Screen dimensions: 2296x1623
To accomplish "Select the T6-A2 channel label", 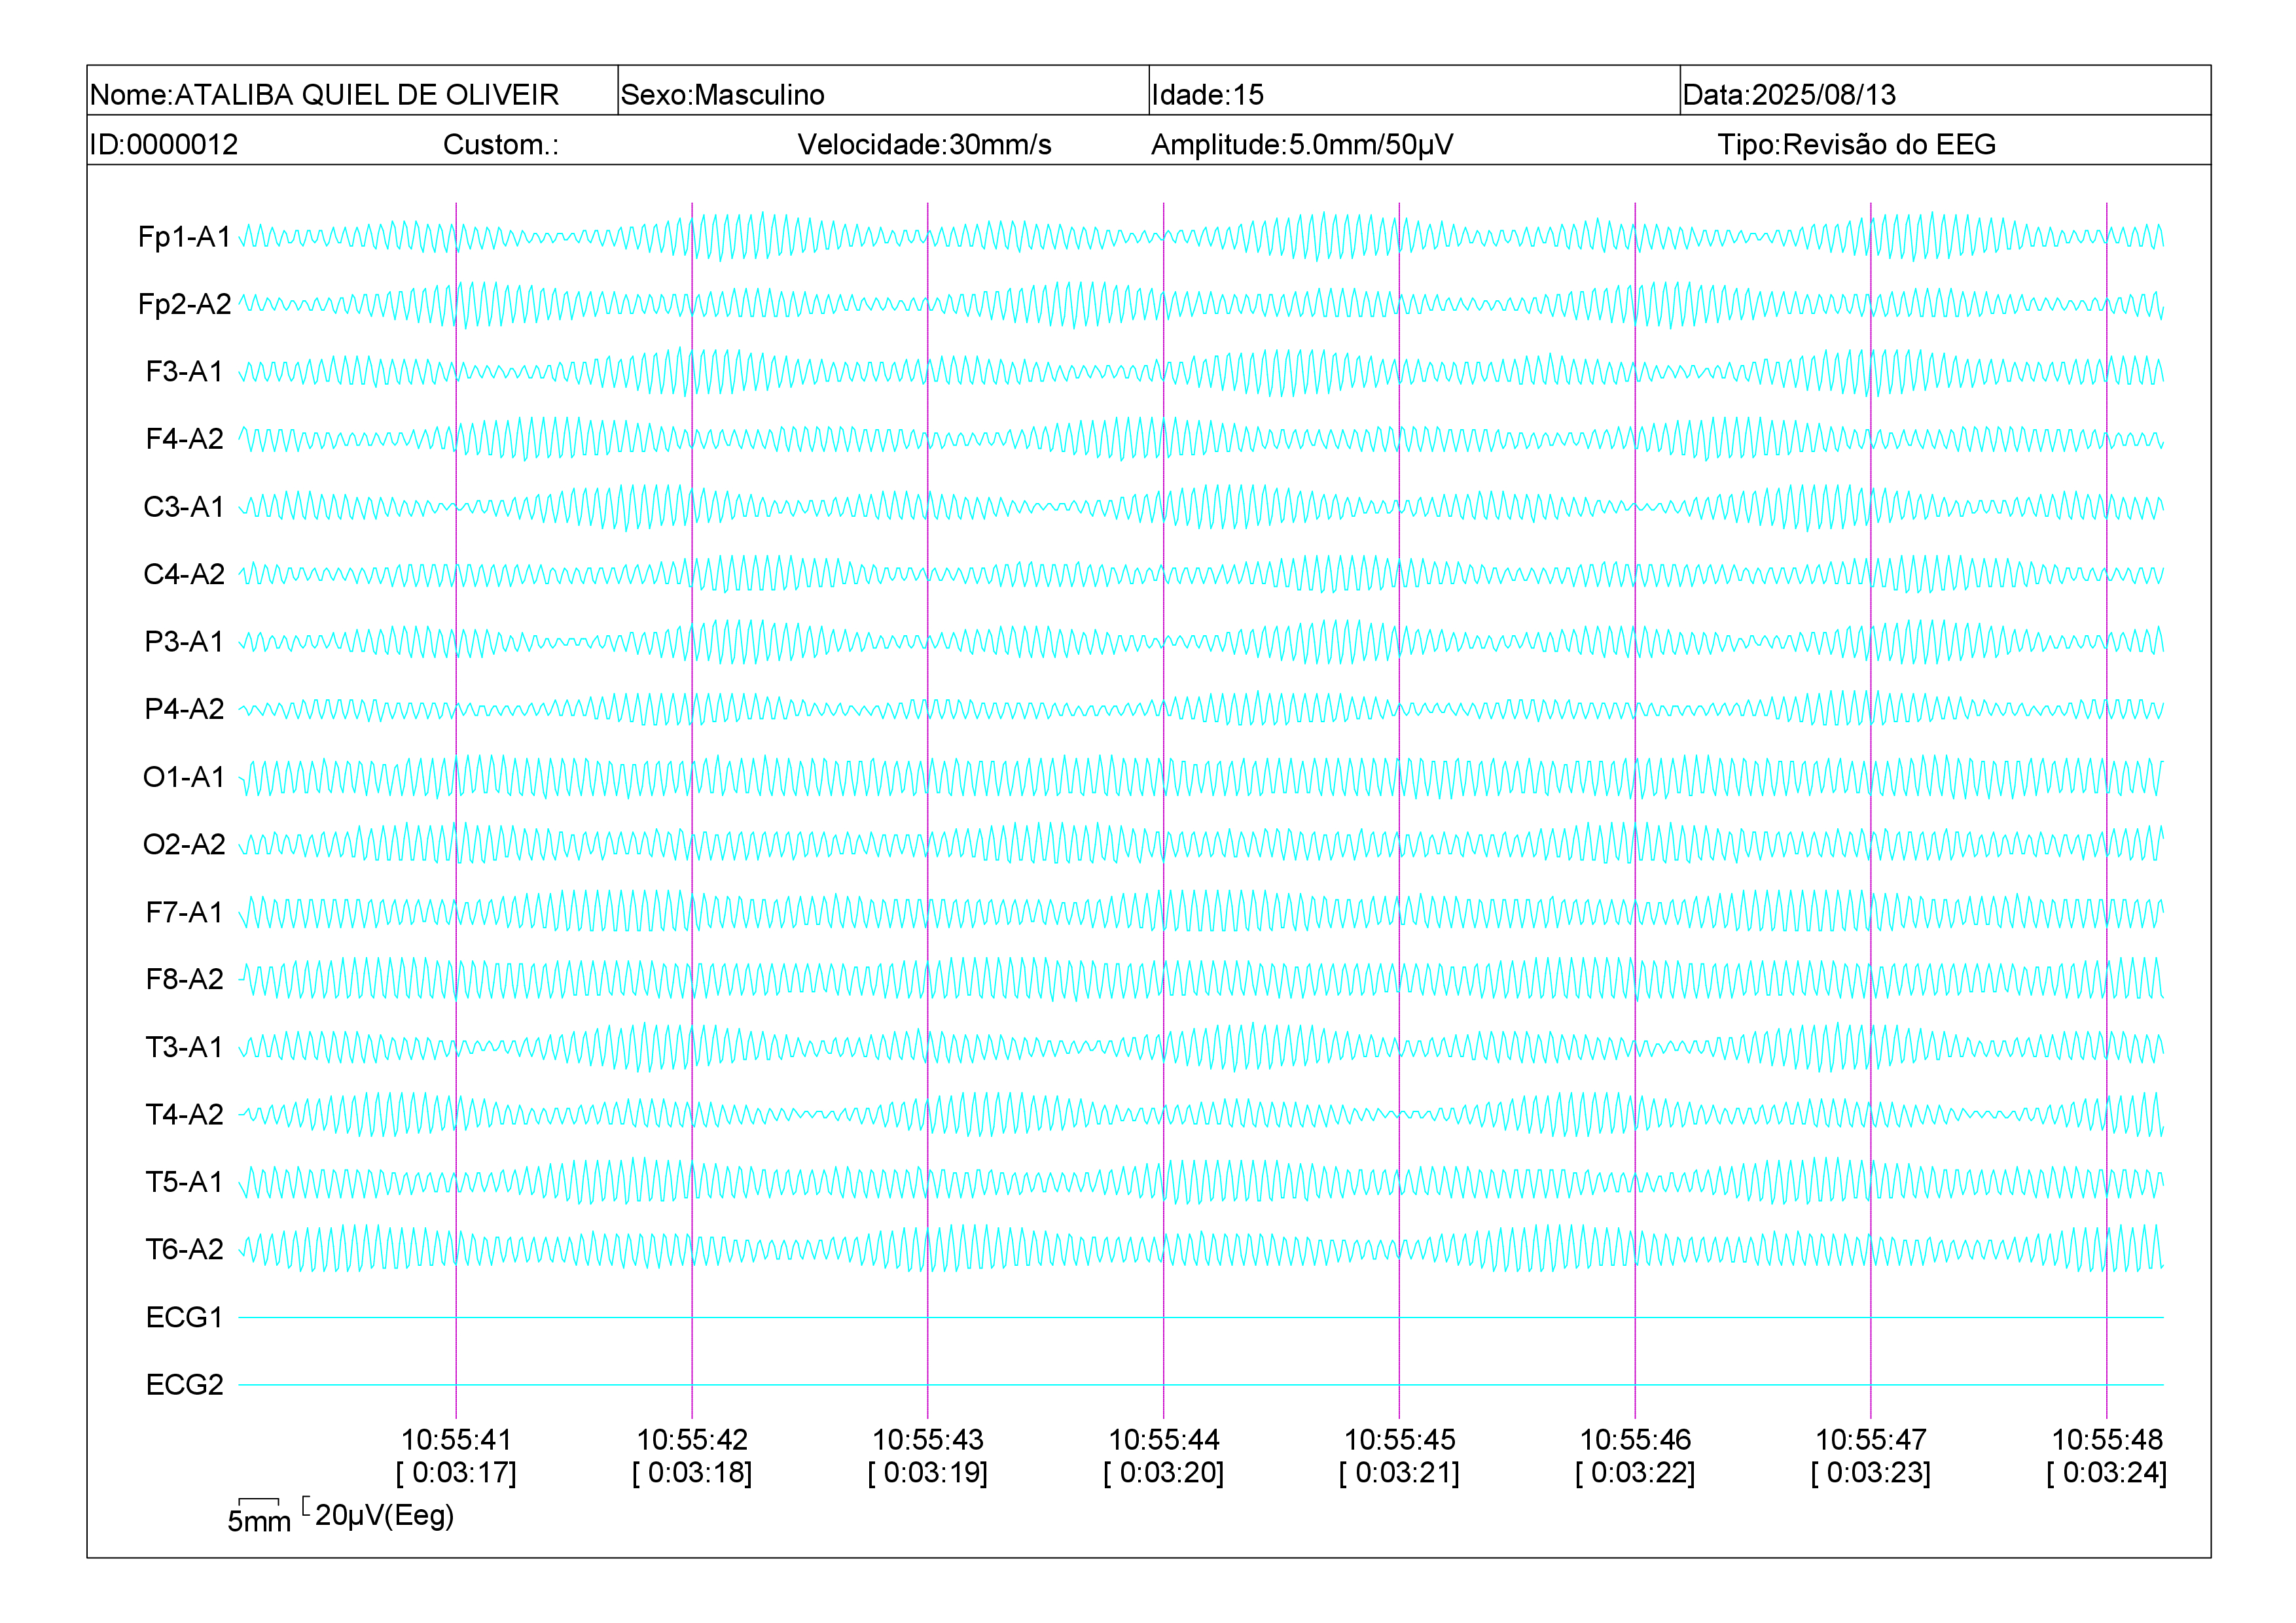I will 185,1249.
